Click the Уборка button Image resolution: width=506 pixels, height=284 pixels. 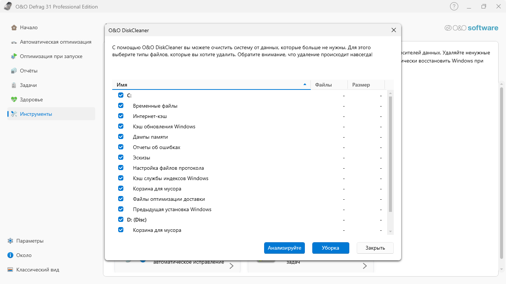coord(330,248)
